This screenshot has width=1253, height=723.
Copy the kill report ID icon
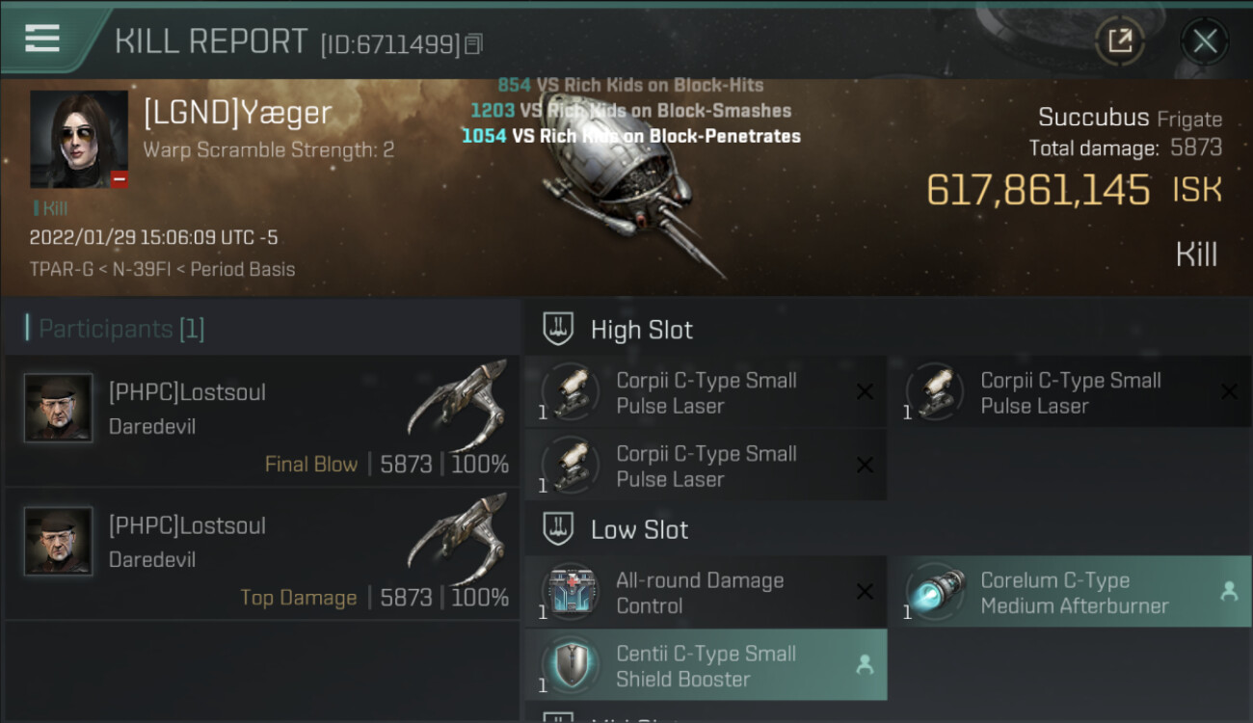(473, 44)
